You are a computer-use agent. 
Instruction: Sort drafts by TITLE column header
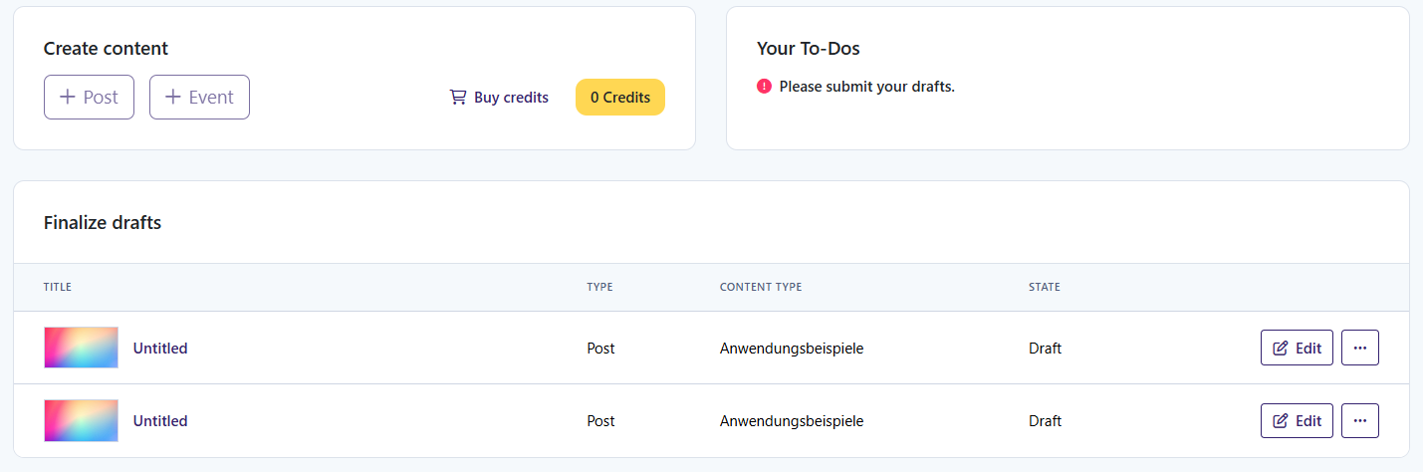pos(58,287)
